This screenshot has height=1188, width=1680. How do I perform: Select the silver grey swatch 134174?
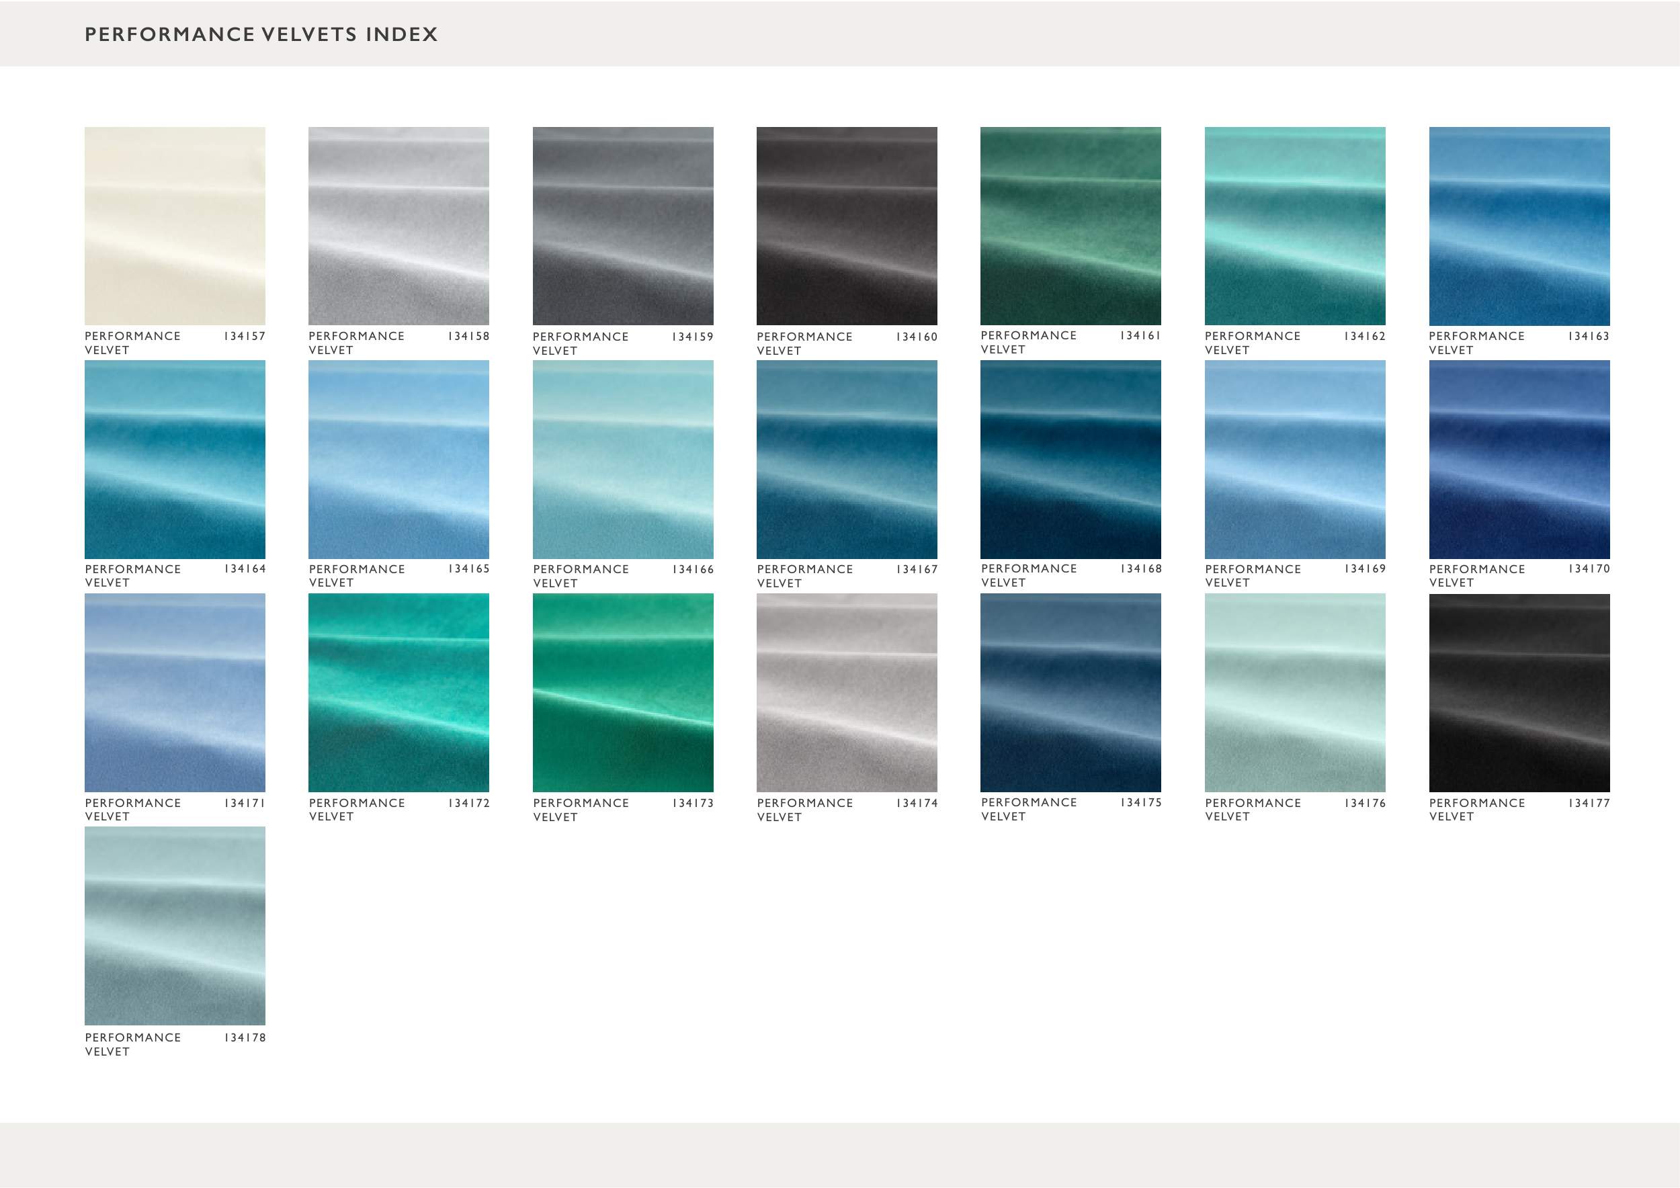click(847, 692)
